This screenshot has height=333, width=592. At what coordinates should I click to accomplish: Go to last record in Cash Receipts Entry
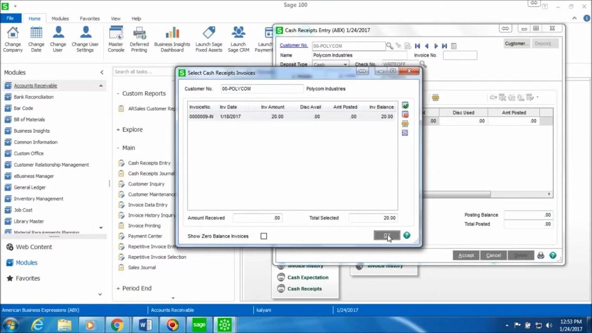point(444,46)
